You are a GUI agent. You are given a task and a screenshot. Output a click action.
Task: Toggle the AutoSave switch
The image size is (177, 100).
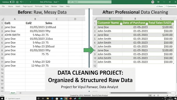12,2
